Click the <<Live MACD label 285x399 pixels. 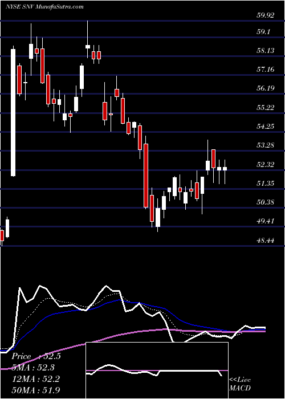click(240, 384)
